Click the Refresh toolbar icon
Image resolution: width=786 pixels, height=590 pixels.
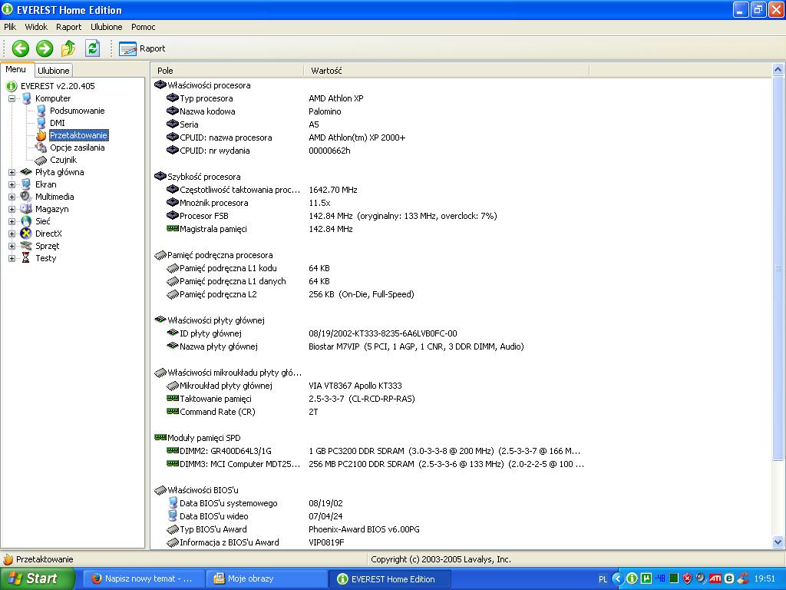pyautogui.click(x=92, y=48)
